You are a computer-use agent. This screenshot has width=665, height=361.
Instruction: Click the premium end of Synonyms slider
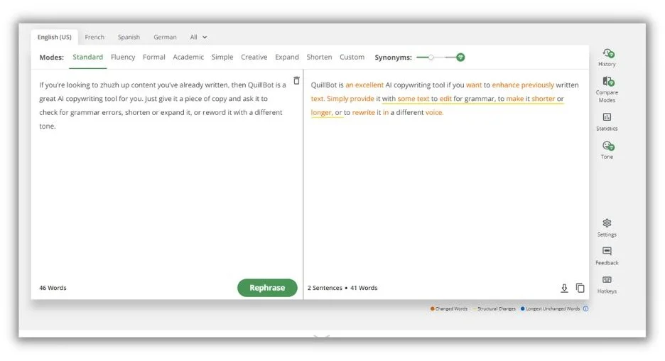(460, 58)
